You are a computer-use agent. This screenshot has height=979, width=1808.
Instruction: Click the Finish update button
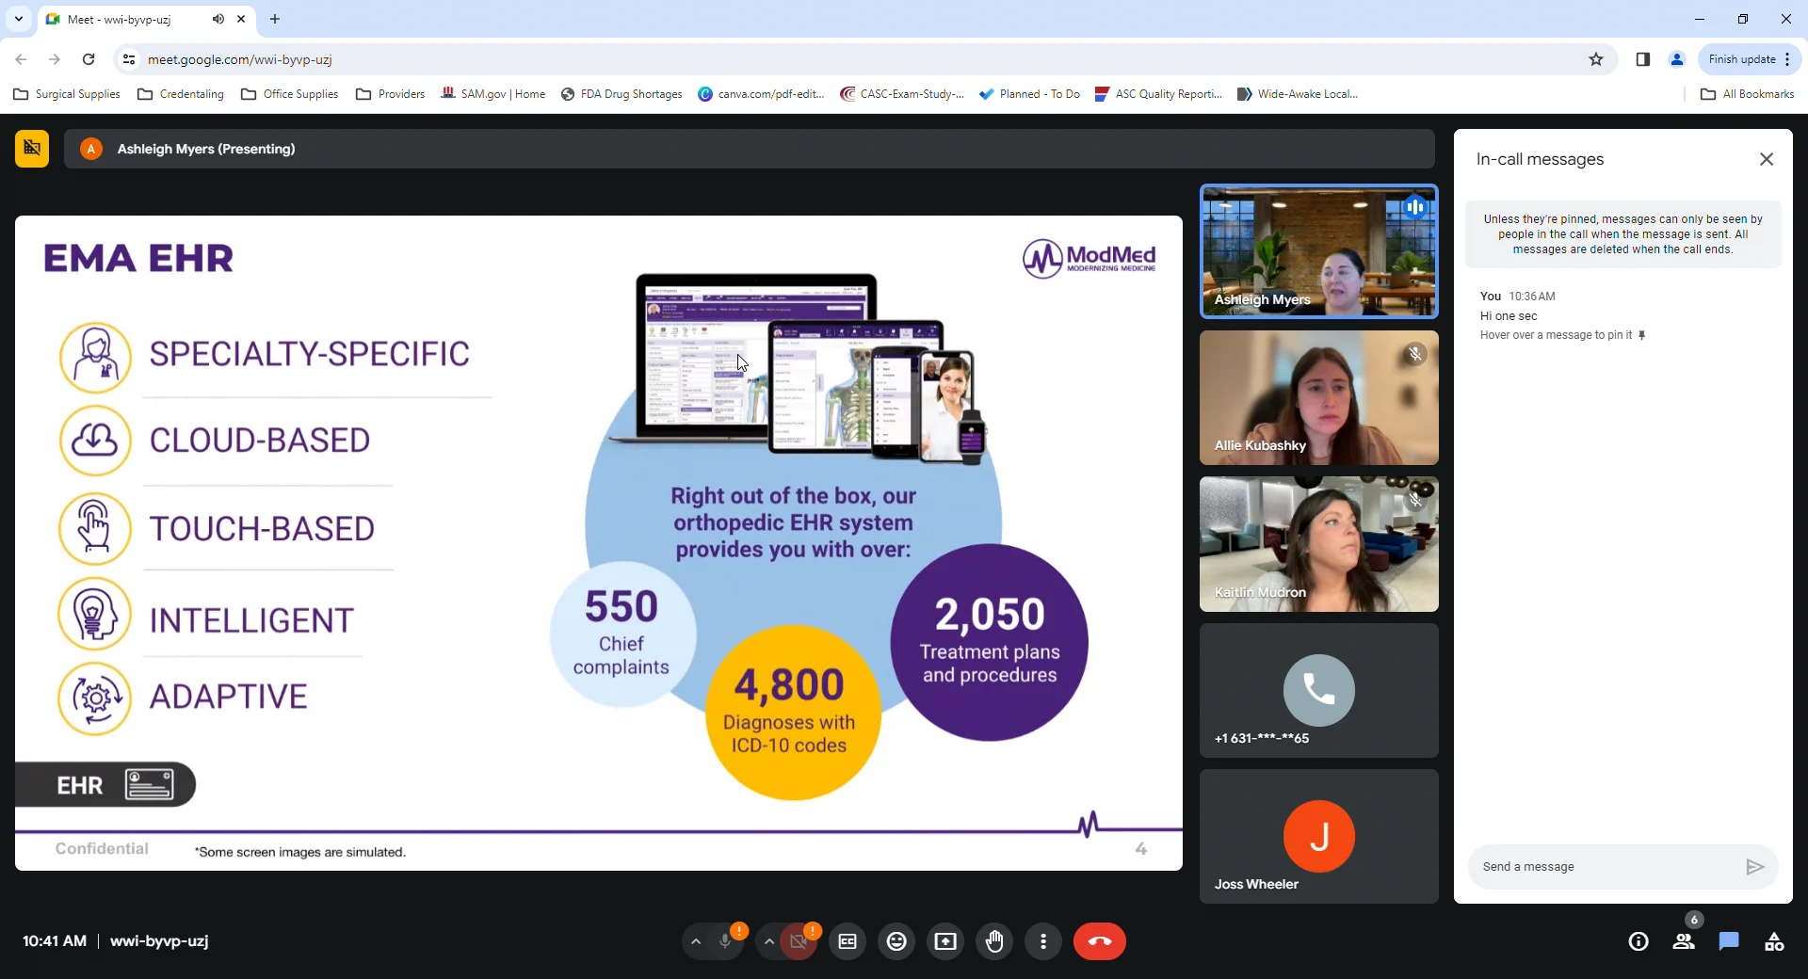pos(1740,58)
